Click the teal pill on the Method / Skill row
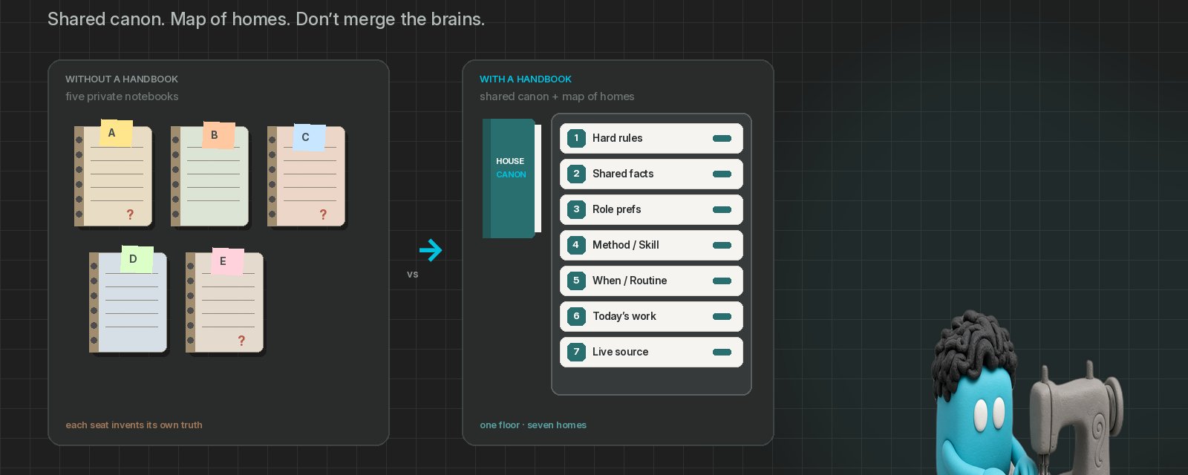 pyautogui.click(x=722, y=245)
